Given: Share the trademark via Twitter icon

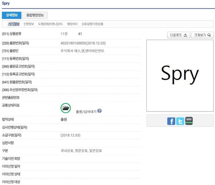Looking at the screenshot, I should click(180, 121).
